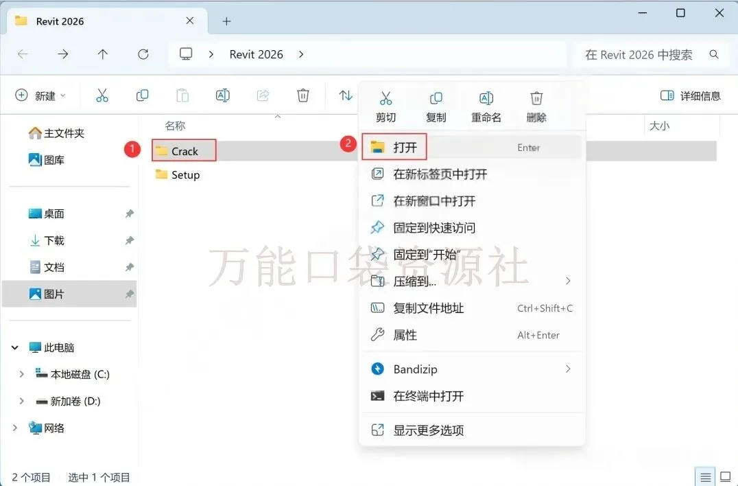The height and width of the screenshot is (486, 738).
Task: Click chevron before Revit 2026 in address bar
Action: [211, 54]
